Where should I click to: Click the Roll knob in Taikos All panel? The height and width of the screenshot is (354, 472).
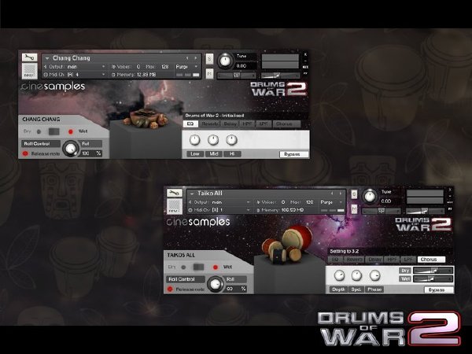click(216, 284)
